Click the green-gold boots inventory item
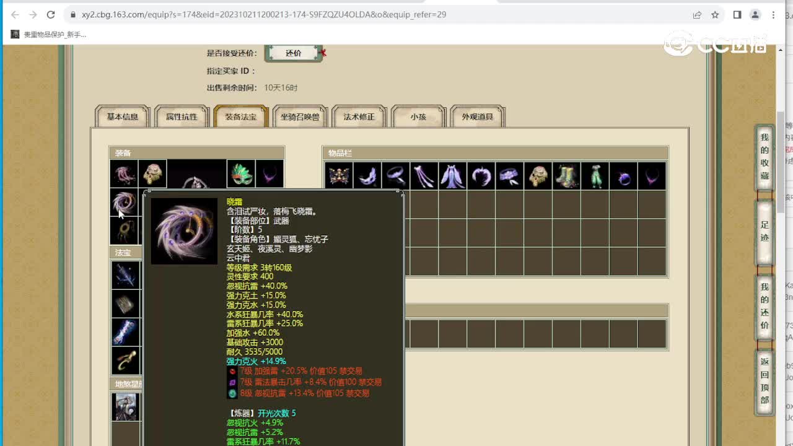Screen dimensions: 793x446 pyautogui.click(x=566, y=176)
